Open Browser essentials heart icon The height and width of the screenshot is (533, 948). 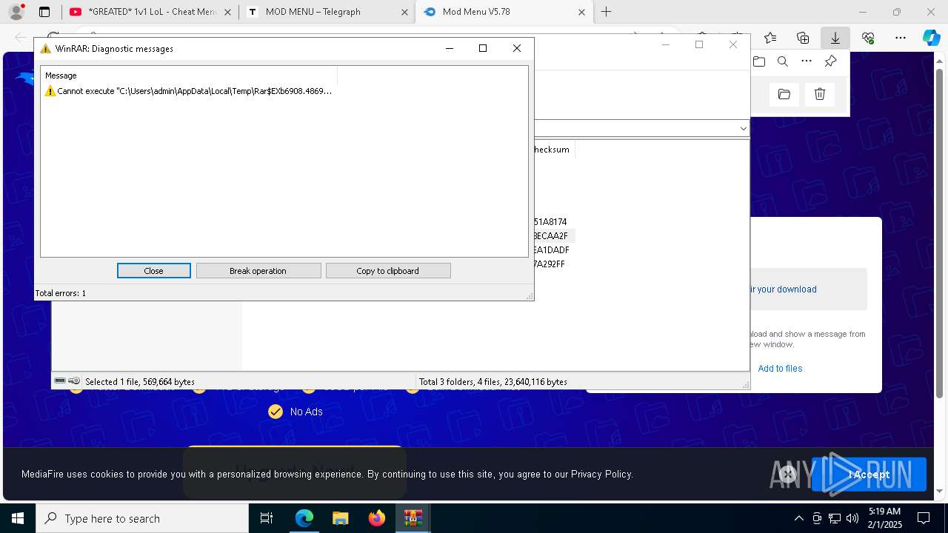click(868, 38)
